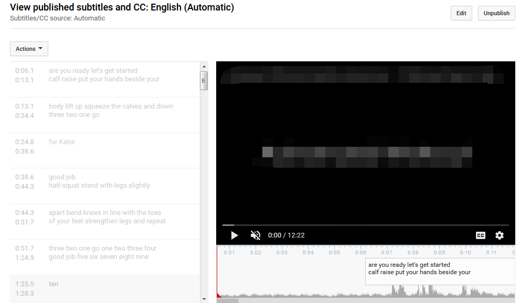Click the subtitle list scrollbar thumb
The height and width of the screenshot is (303, 520).
point(204,81)
